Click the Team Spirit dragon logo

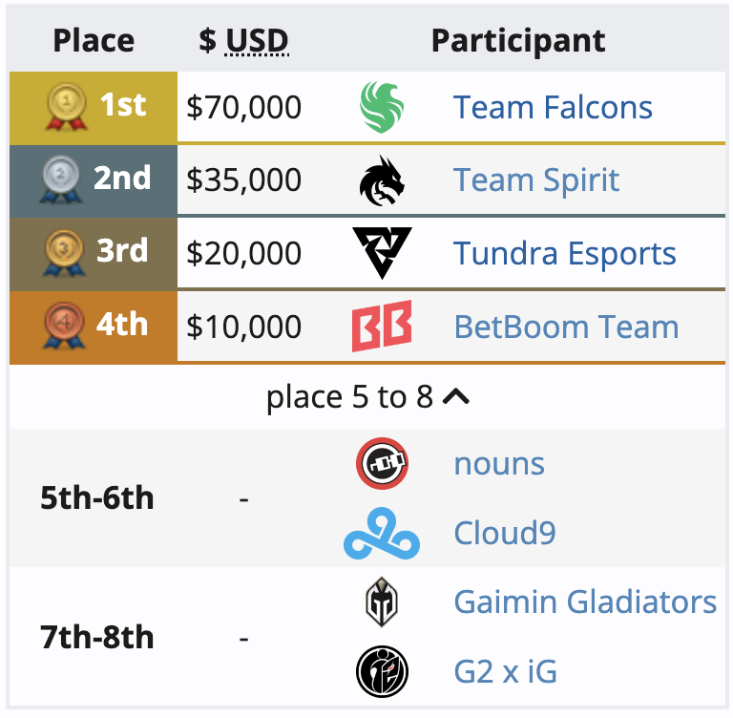[382, 180]
